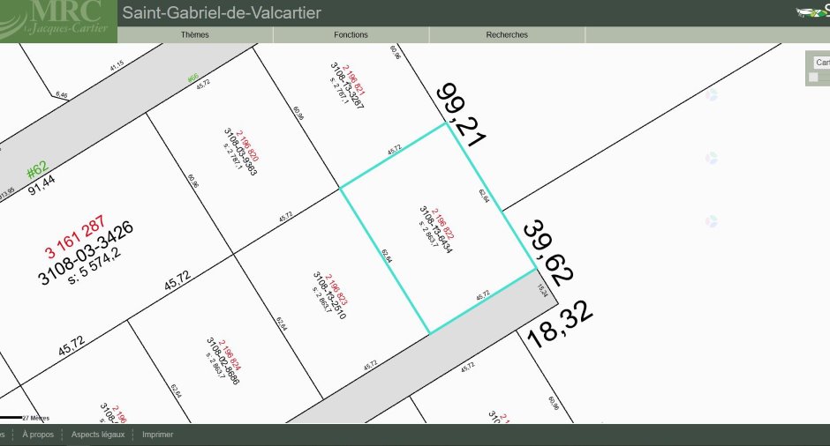The width and height of the screenshot is (830, 446).
Task: Click the large 39,62 dimension label
Action: (547, 252)
